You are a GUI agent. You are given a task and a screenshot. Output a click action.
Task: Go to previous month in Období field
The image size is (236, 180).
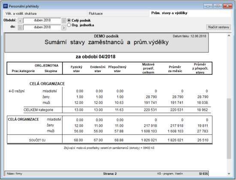pyautogui.click(x=20, y=21)
